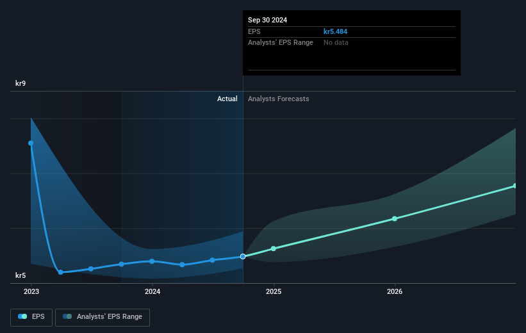Select the EPS dip point after 2024

182,264
